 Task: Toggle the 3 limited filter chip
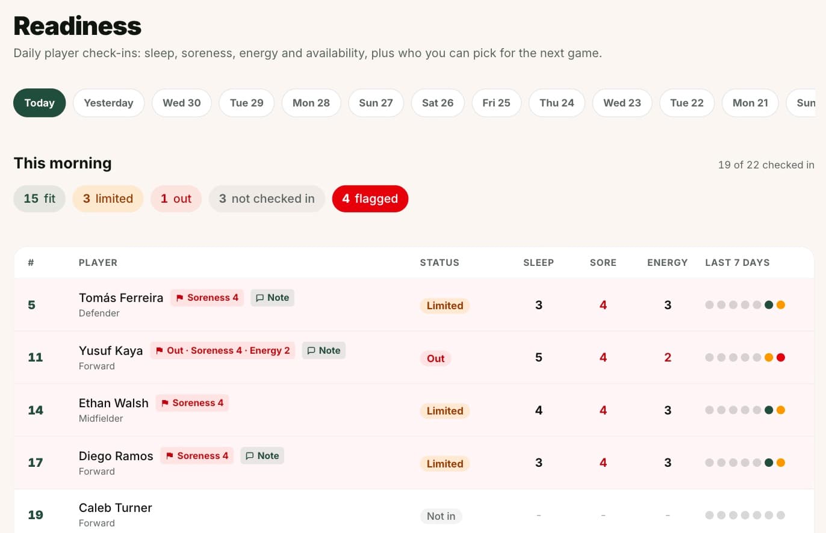[x=108, y=199]
